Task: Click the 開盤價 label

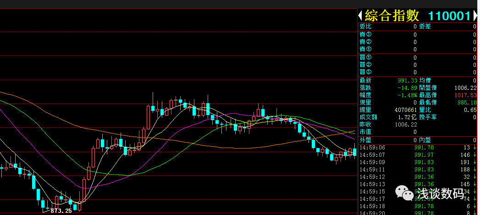Action: tap(428, 88)
